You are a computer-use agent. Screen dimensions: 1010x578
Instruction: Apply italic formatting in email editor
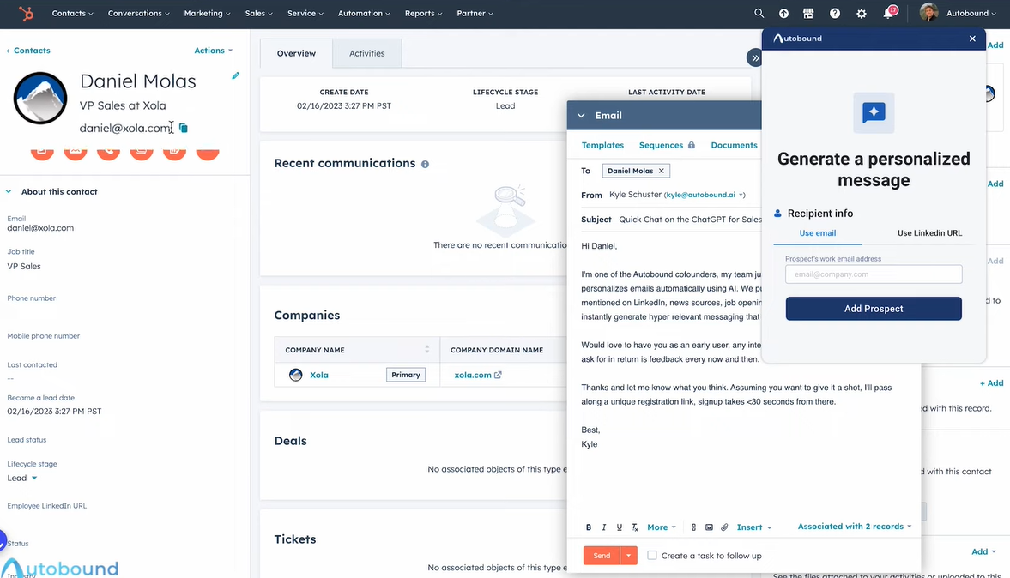603,527
